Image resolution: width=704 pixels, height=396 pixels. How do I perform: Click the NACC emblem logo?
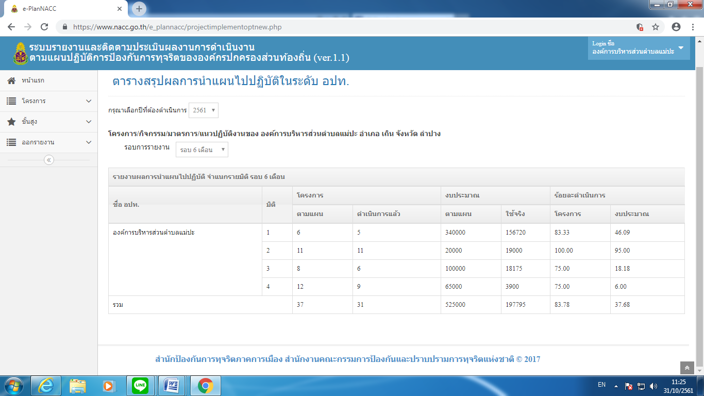[x=21, y=53]
